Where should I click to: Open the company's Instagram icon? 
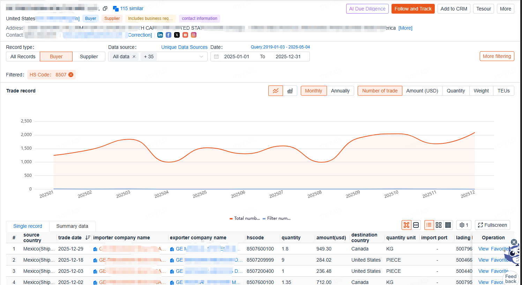coord(194,35)
